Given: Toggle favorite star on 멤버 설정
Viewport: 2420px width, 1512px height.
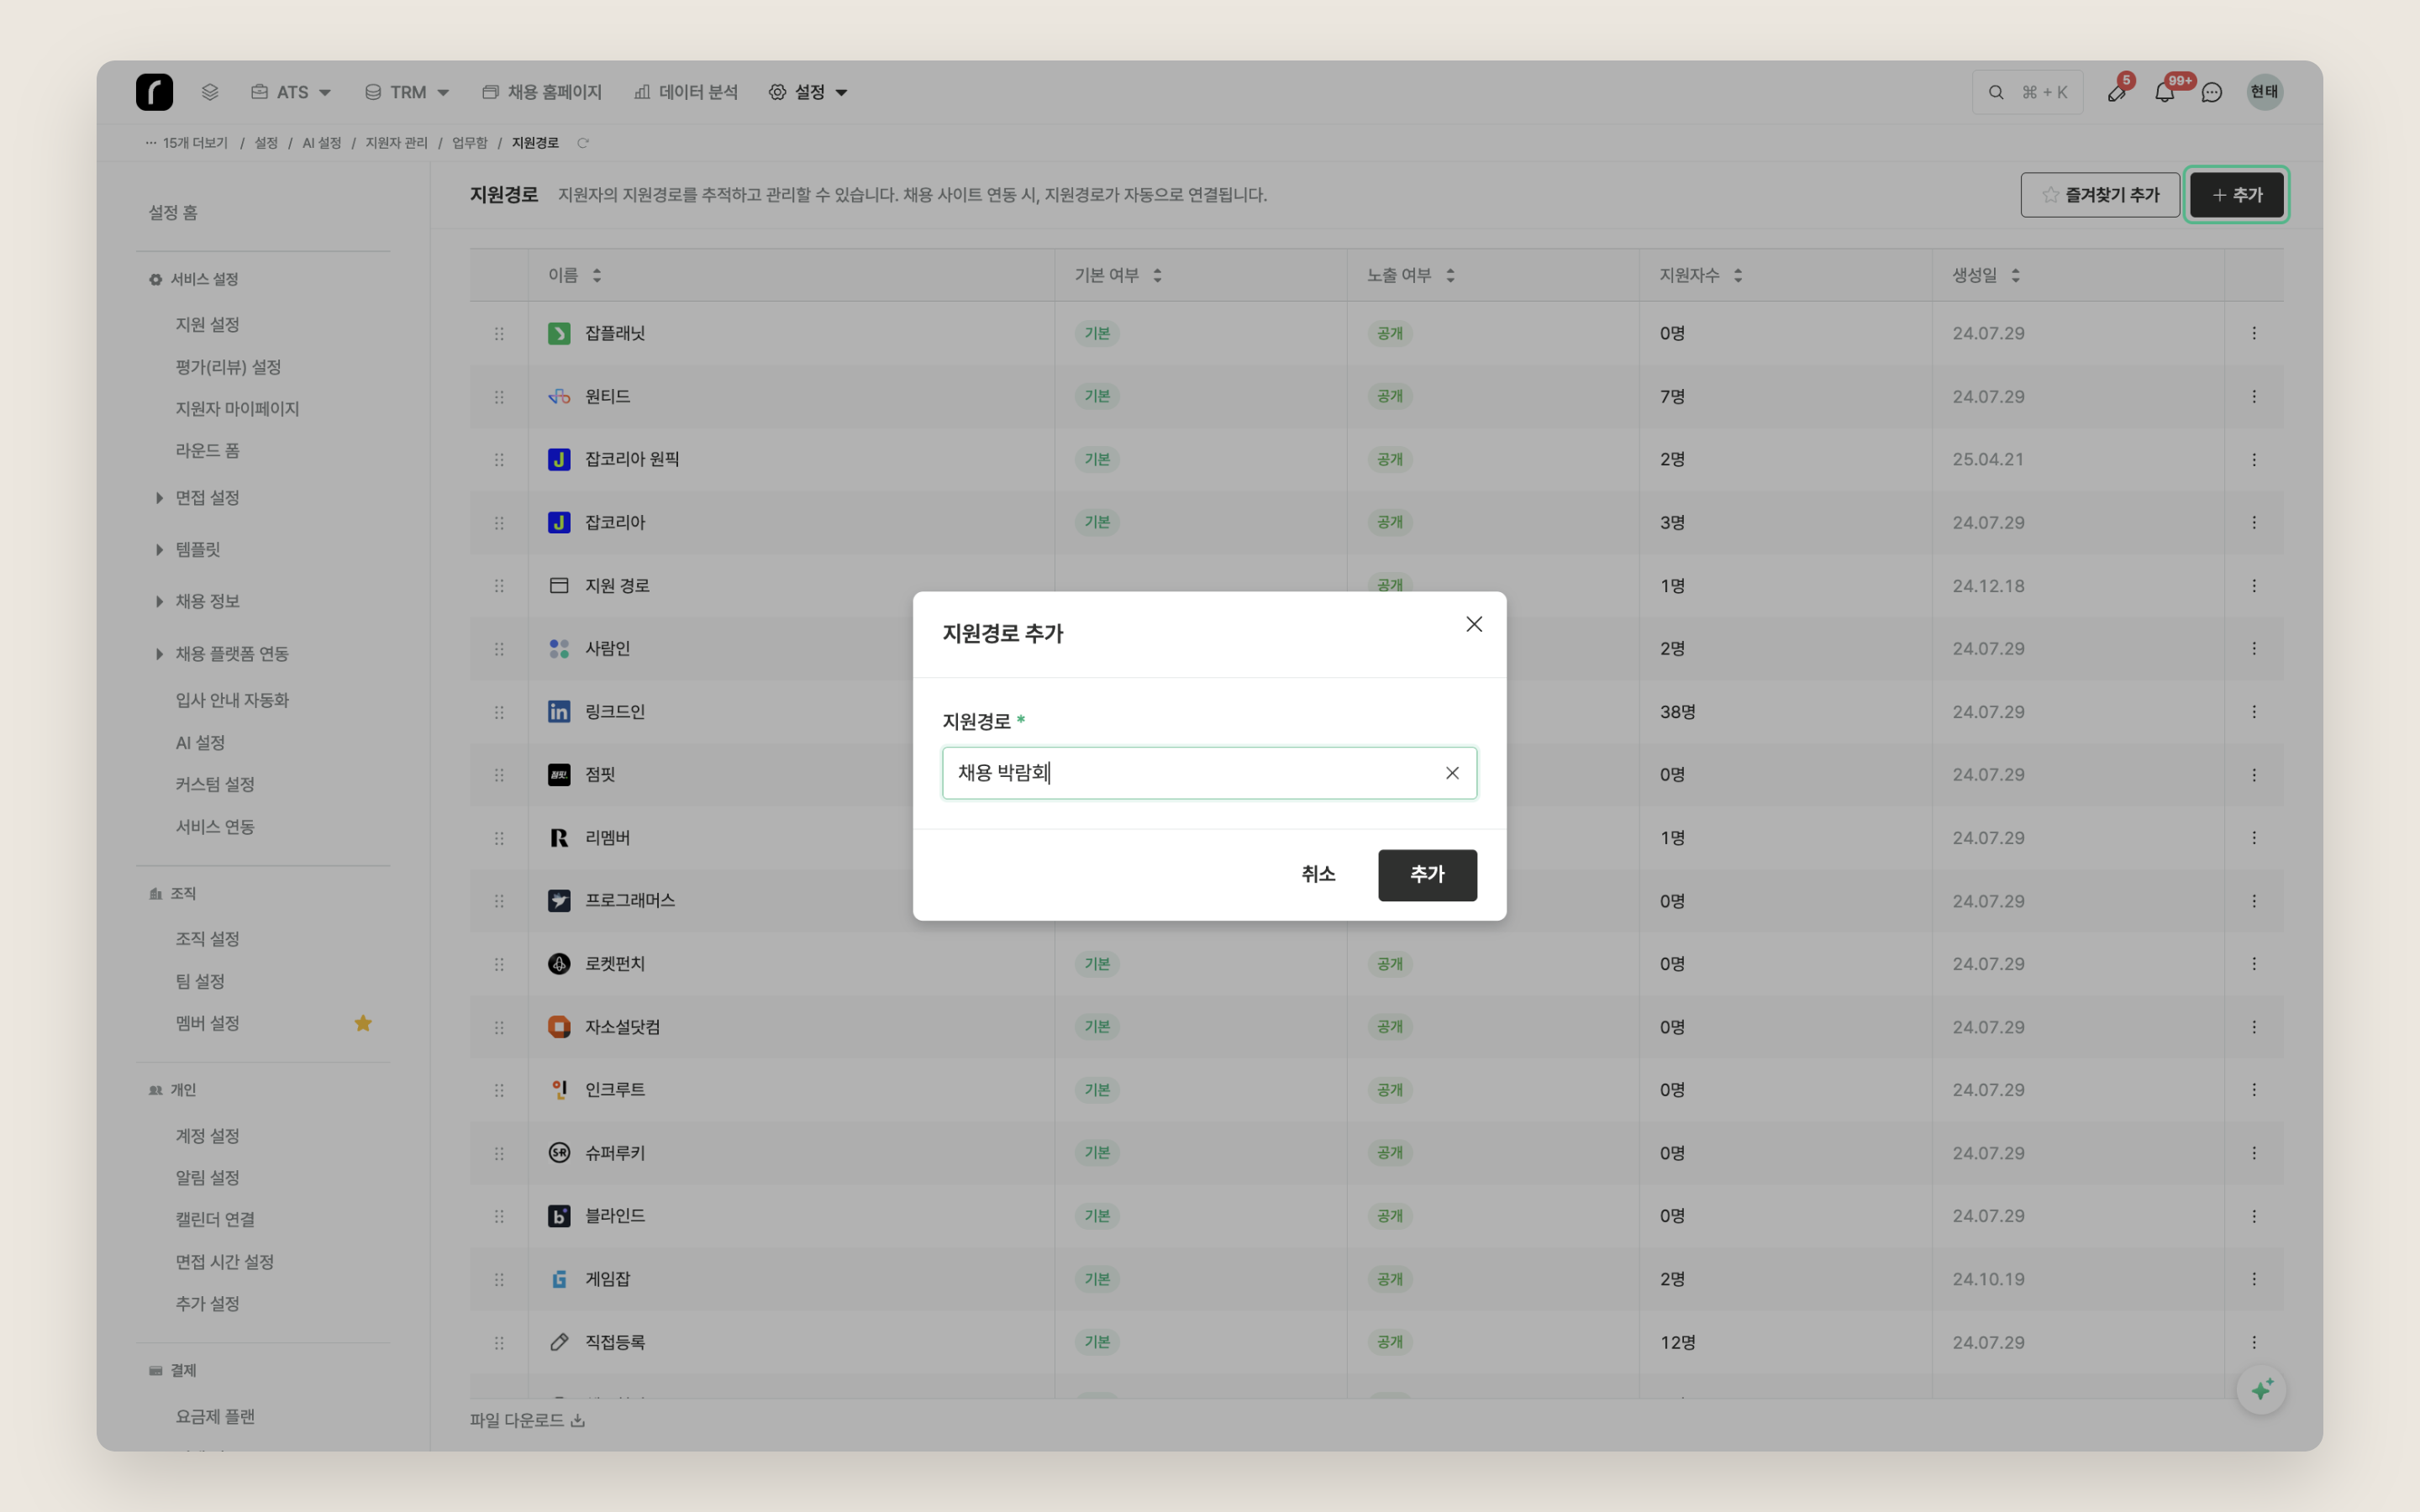Looking at the screenshot, I should pos(363,1023).
